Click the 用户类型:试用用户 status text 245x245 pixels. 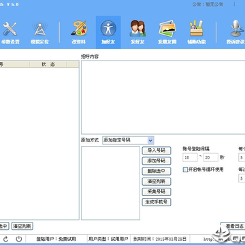[x=108, y=239]
